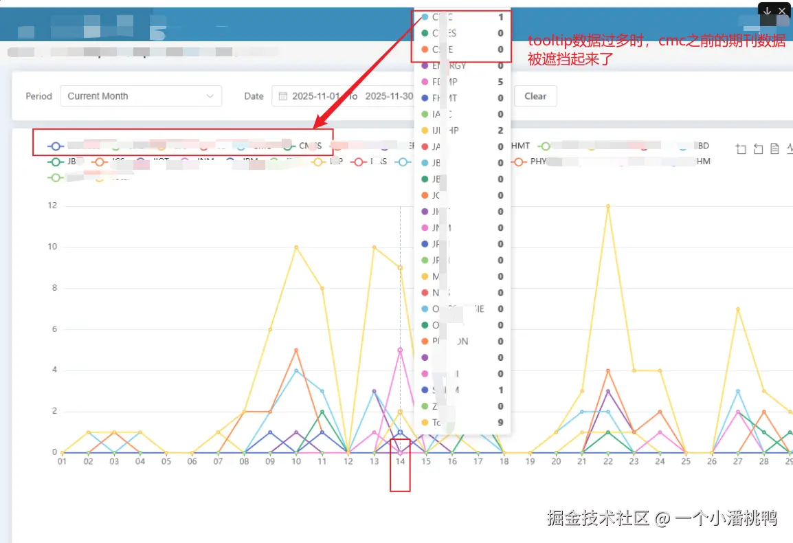
Task: Select the start date 2025-11-01 field
Action: click(316, 96)
